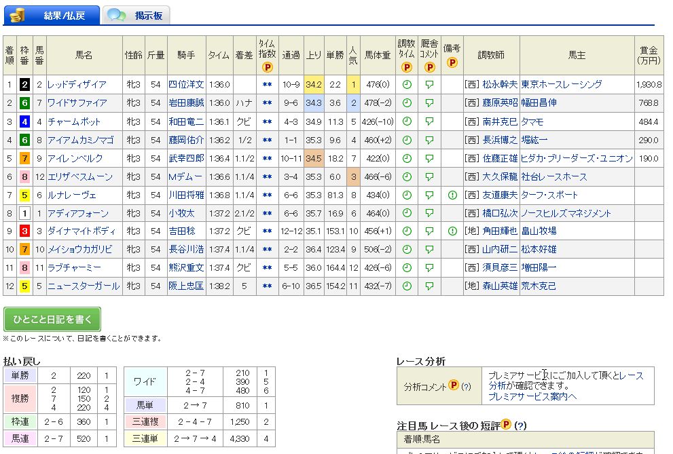Click remarks exclamation icon for ルナレーヴェ

[x=452, y=195]
